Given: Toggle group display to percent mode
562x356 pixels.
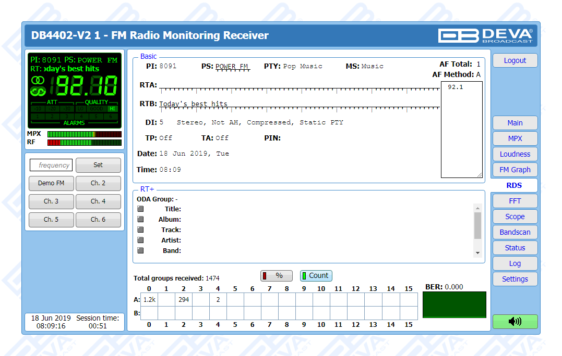Looking at the screenshot, I should coord(276,276).
